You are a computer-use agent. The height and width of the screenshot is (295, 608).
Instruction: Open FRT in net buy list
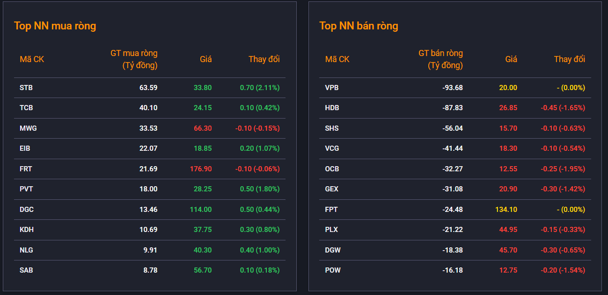click(26, 169)
